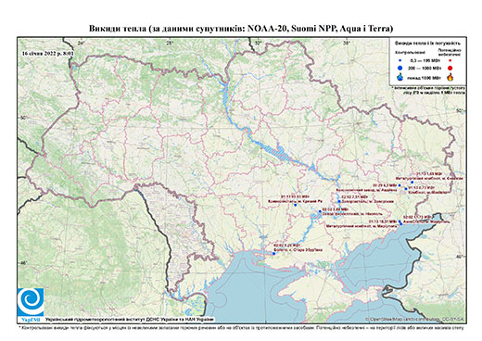Click the heat marker near Zaporizhzhia
The image size is (482, 341).
339,201
